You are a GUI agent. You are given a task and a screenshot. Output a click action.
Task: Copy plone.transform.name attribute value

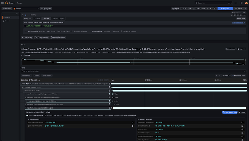(132, 126)
